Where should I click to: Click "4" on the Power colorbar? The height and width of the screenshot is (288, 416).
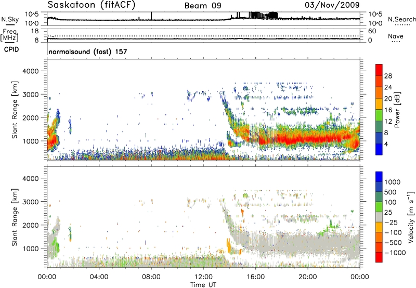point(386,144)
